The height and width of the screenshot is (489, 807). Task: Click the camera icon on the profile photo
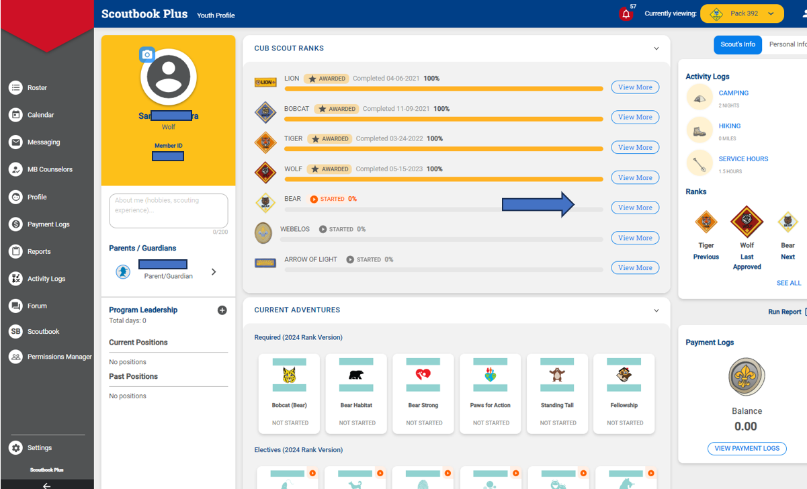147,54
